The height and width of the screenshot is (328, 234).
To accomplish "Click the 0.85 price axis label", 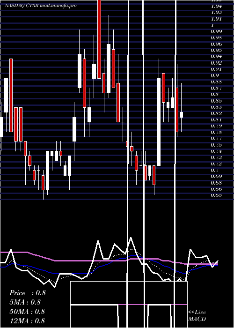I will pos(216,101).
